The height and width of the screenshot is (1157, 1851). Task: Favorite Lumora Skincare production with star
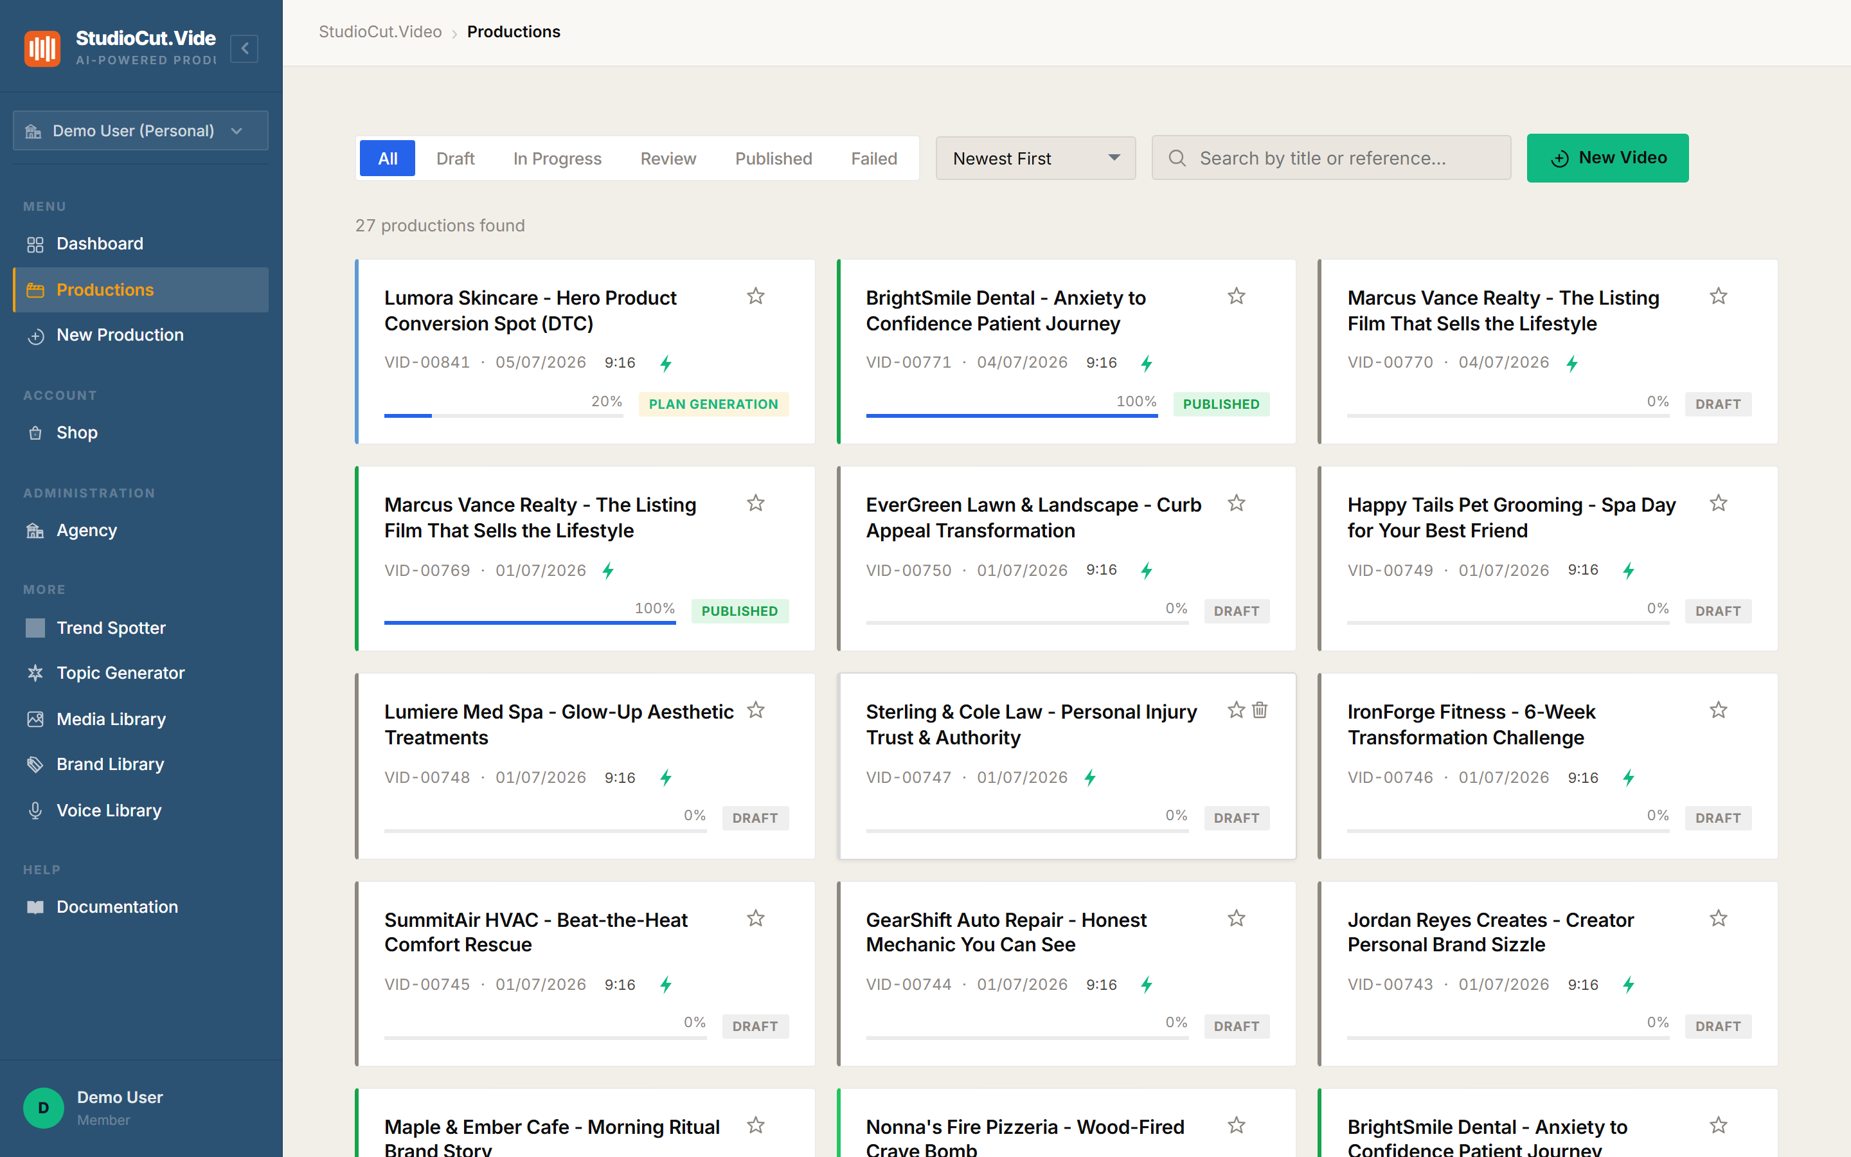(756, 296)
